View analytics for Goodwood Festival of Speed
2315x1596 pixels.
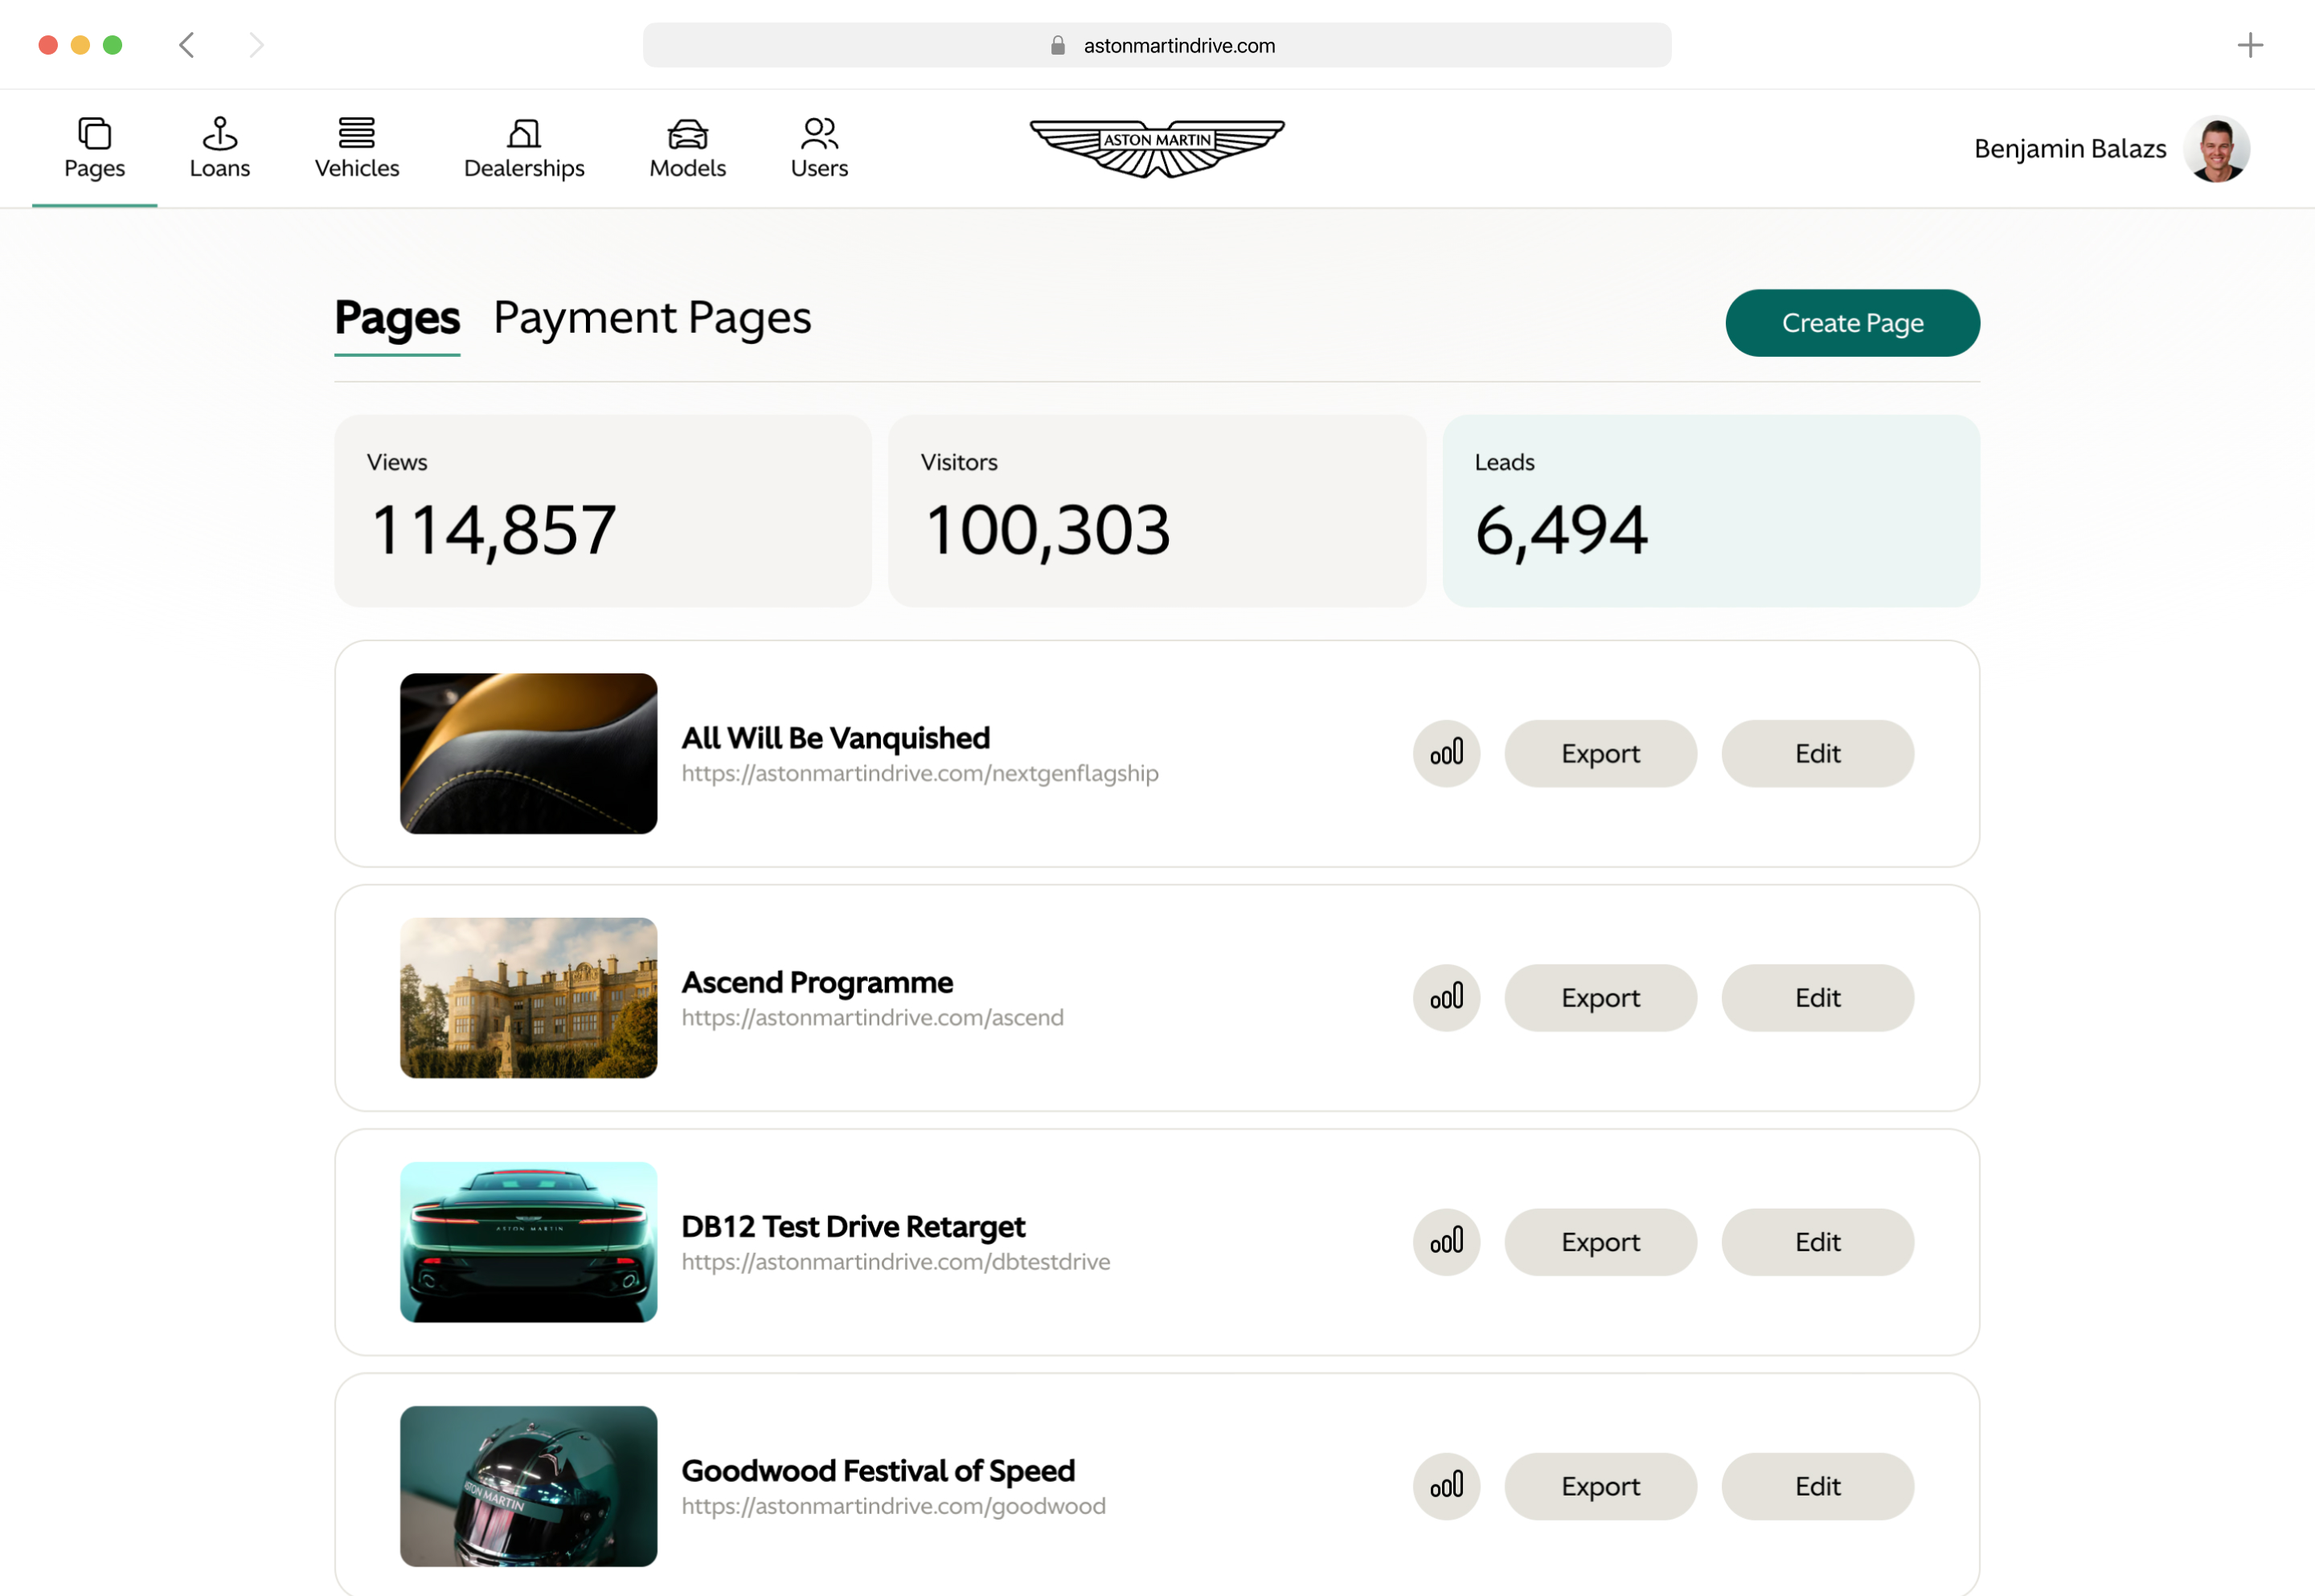coord(1445,1485)
